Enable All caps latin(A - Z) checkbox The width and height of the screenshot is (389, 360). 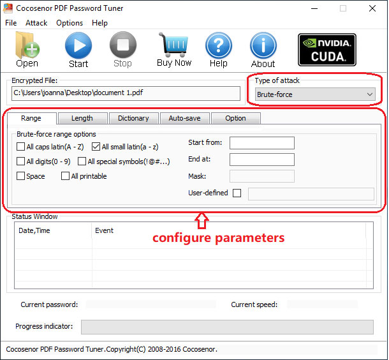click(x=20, y=147)
